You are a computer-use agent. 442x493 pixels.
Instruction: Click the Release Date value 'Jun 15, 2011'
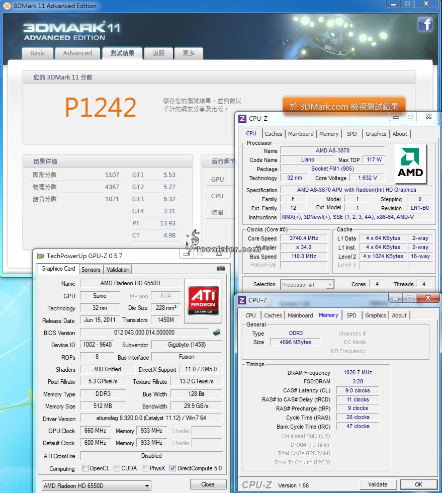100,320
